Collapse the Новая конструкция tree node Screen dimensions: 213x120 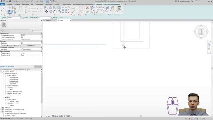[x=3, y=74]
